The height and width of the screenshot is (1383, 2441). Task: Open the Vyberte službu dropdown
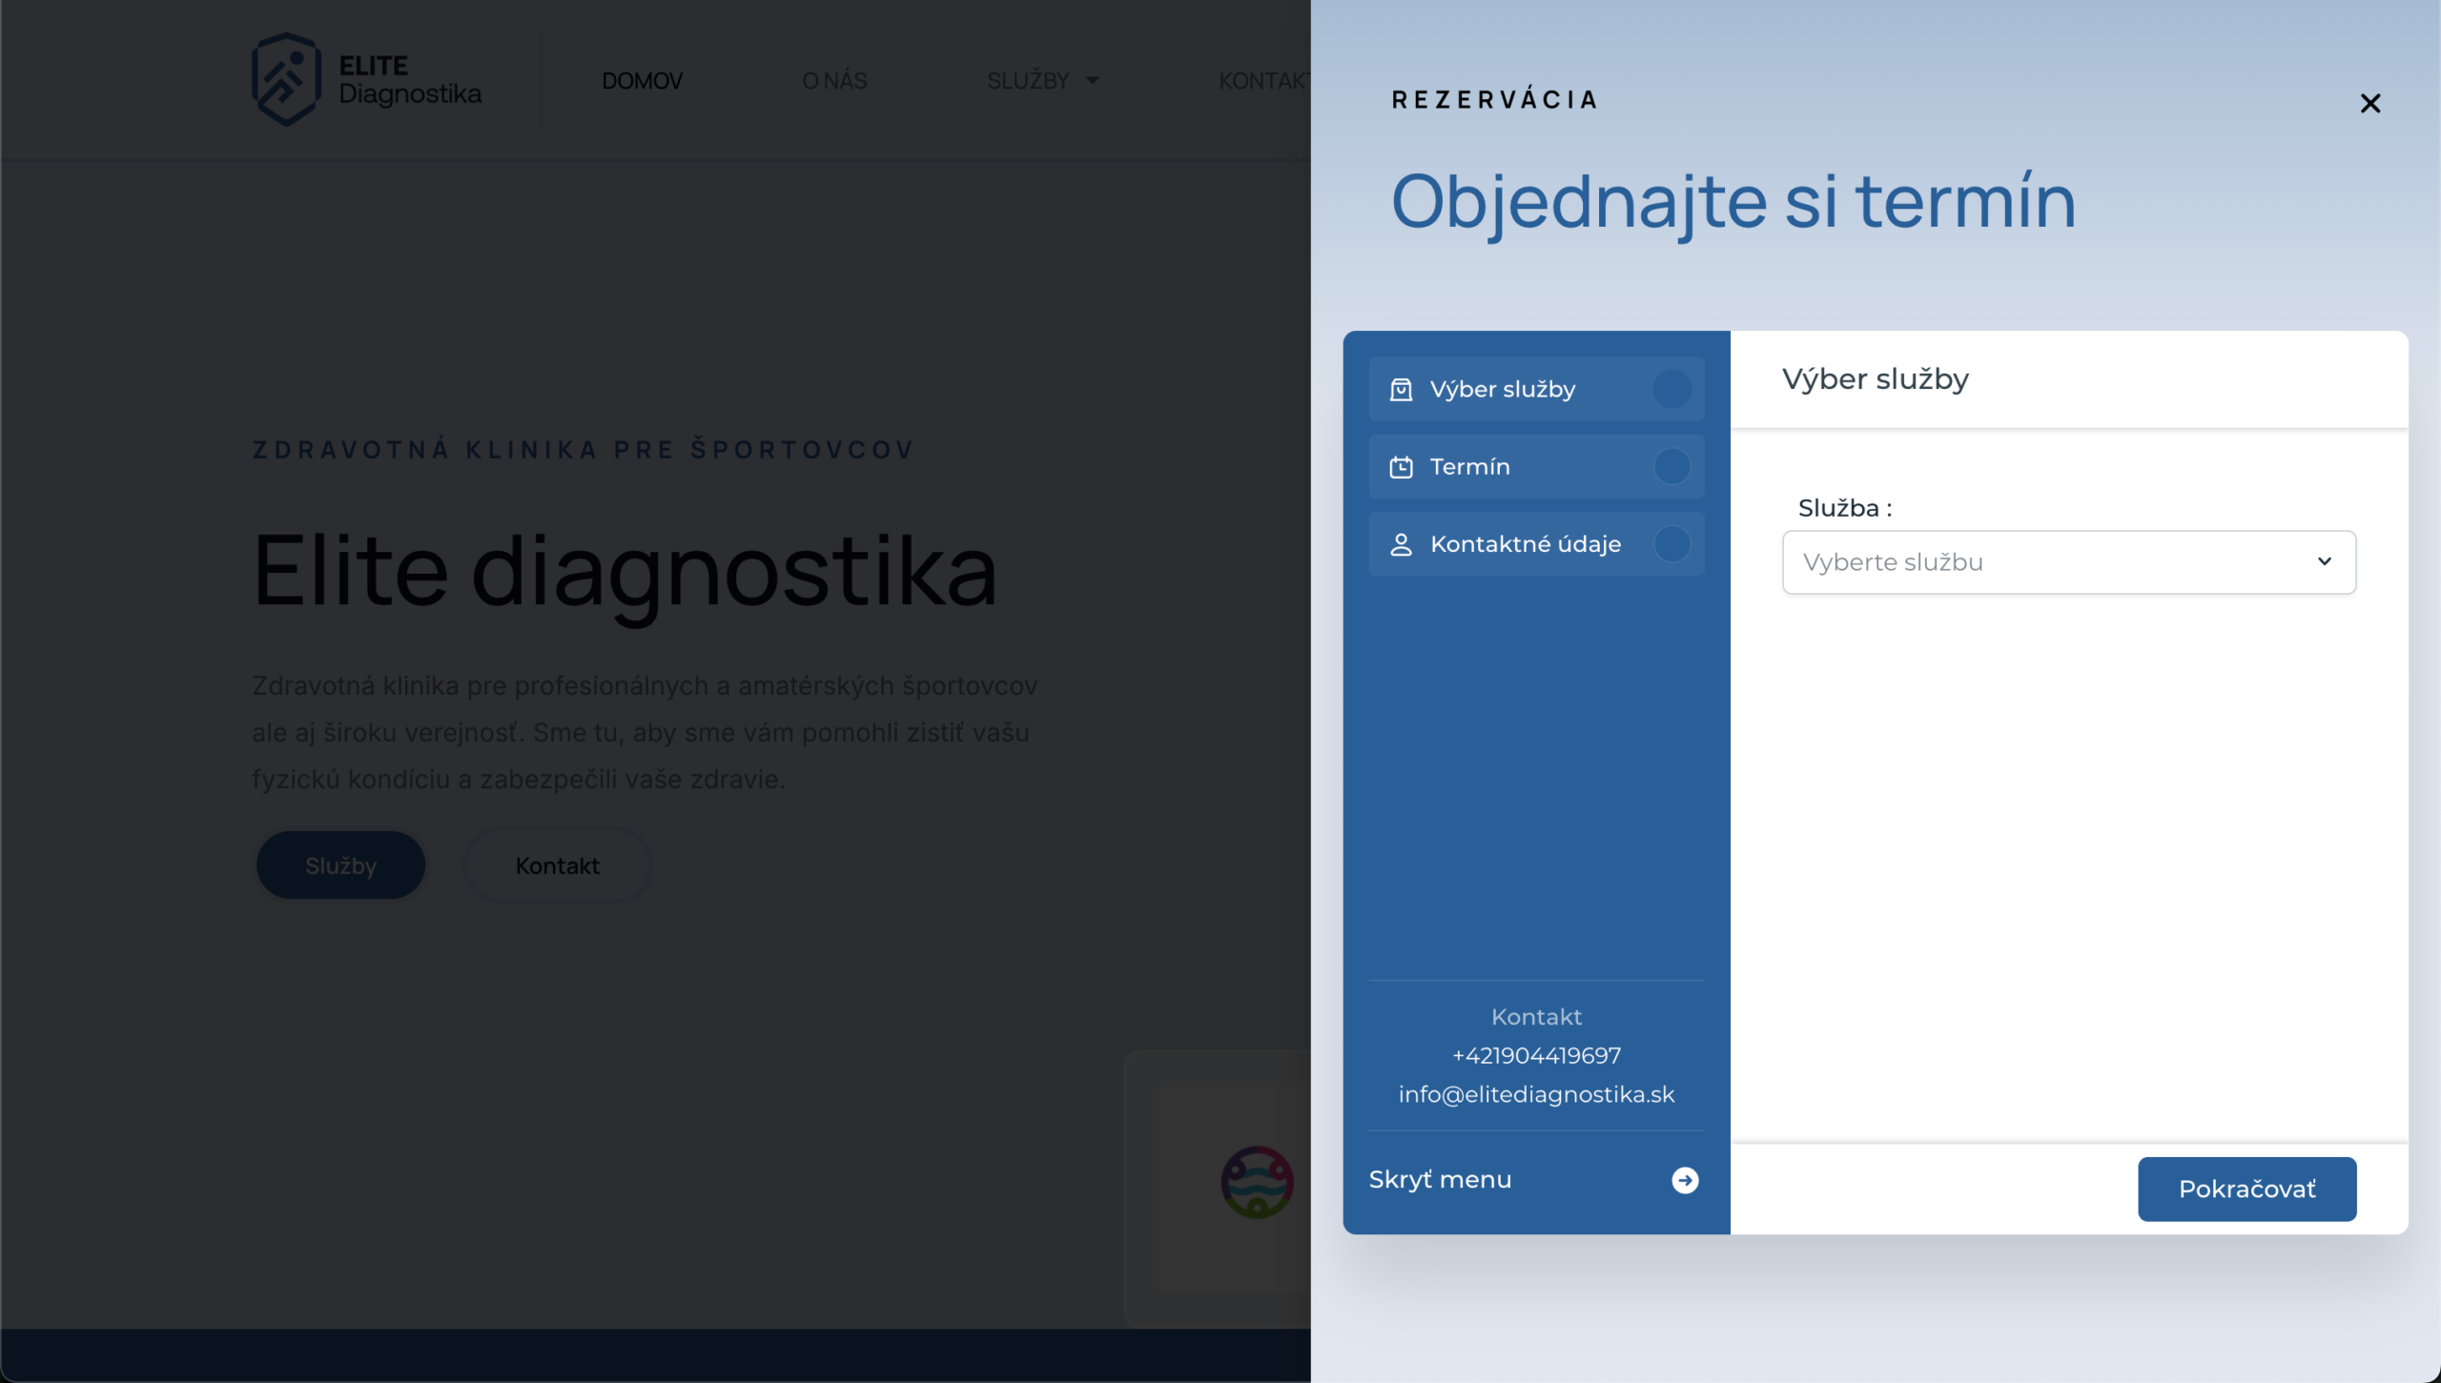2069,562
